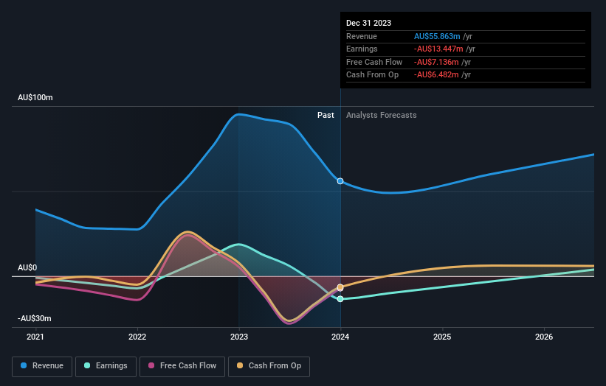Click the -AU$6.482m cash from op value

[x=436, y=75]
